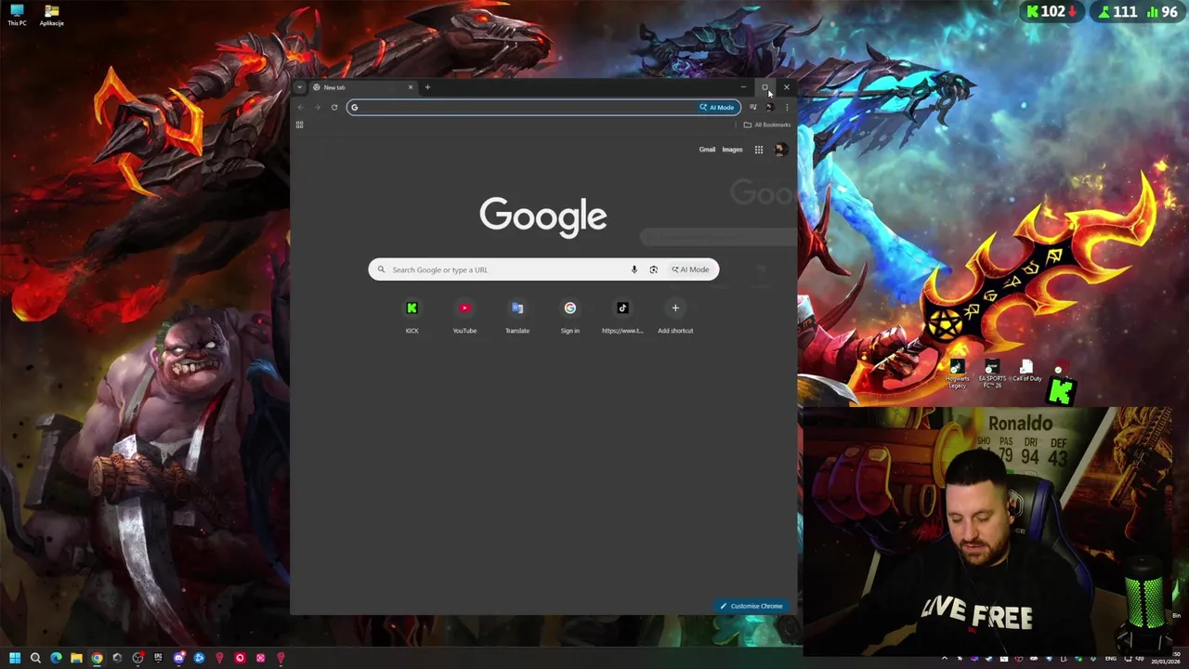The image size is (1189, 669).
Task: Click the Customise Chrome button
Action: (751, 606)
